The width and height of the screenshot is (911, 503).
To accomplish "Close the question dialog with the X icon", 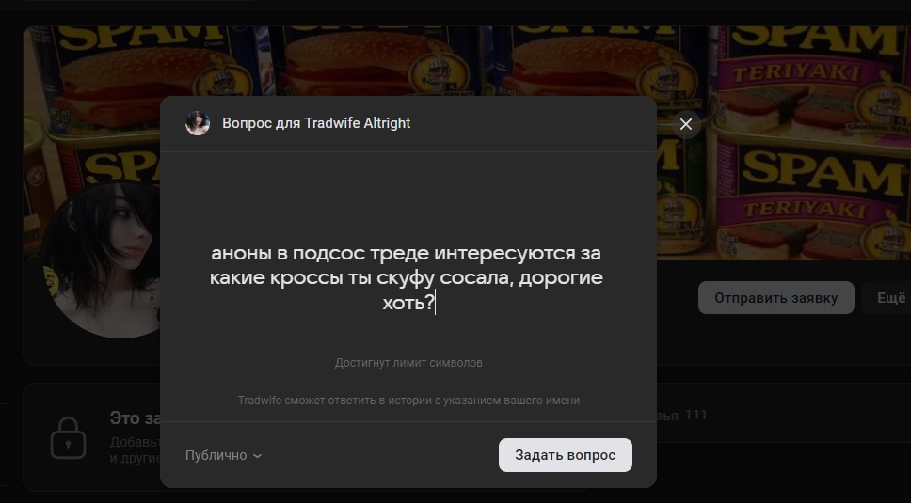I will tap(685, 124).
